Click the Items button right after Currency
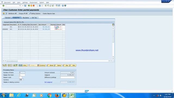 point(50,65)
